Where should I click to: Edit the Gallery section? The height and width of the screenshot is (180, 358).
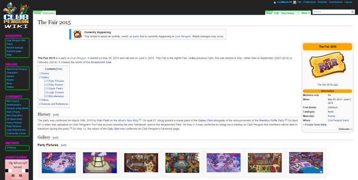55,138
